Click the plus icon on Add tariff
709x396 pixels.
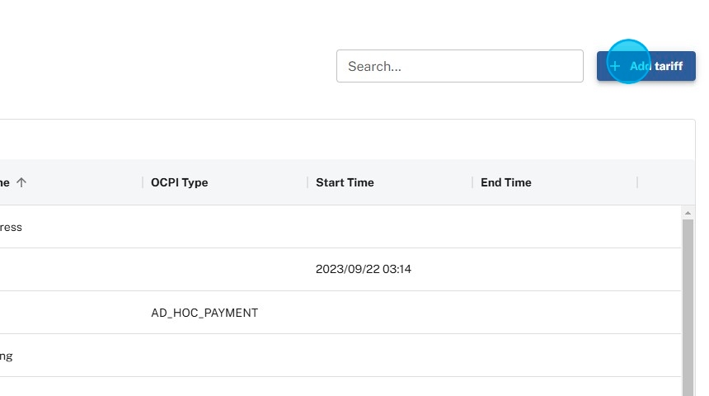click(x=615, y=66)
